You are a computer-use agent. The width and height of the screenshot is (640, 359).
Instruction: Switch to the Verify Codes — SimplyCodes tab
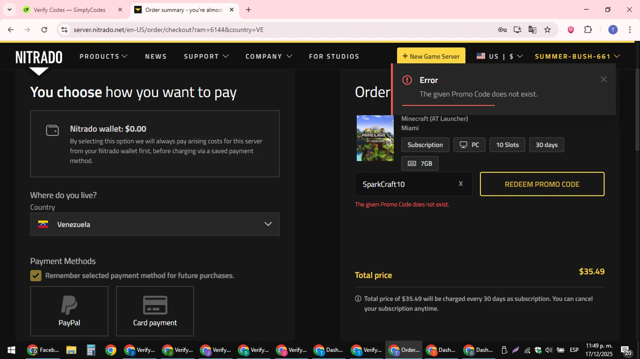click(70, 10)
